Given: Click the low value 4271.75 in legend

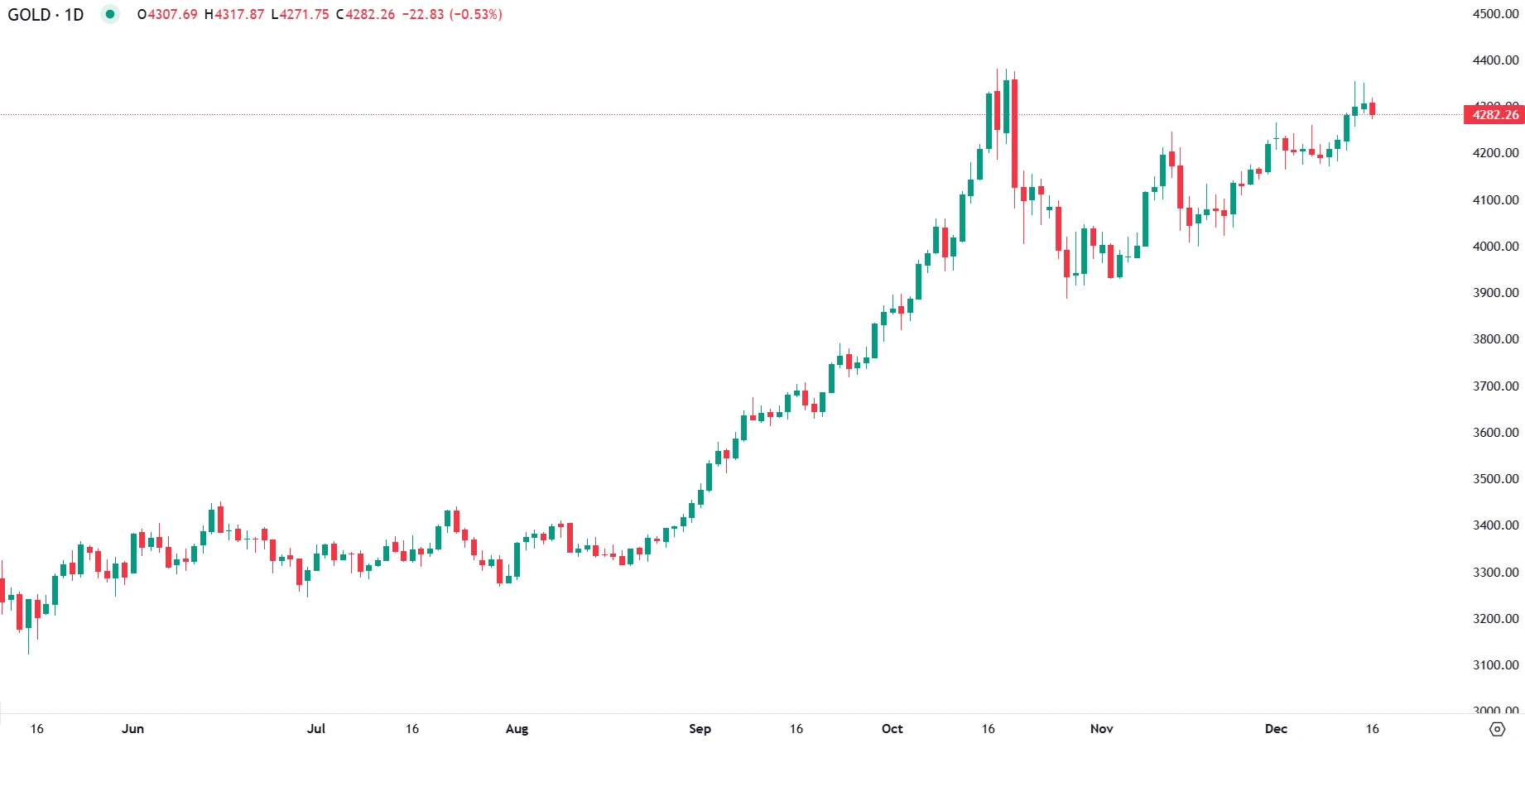Looking at the screenshot, I should coord(304,14).
